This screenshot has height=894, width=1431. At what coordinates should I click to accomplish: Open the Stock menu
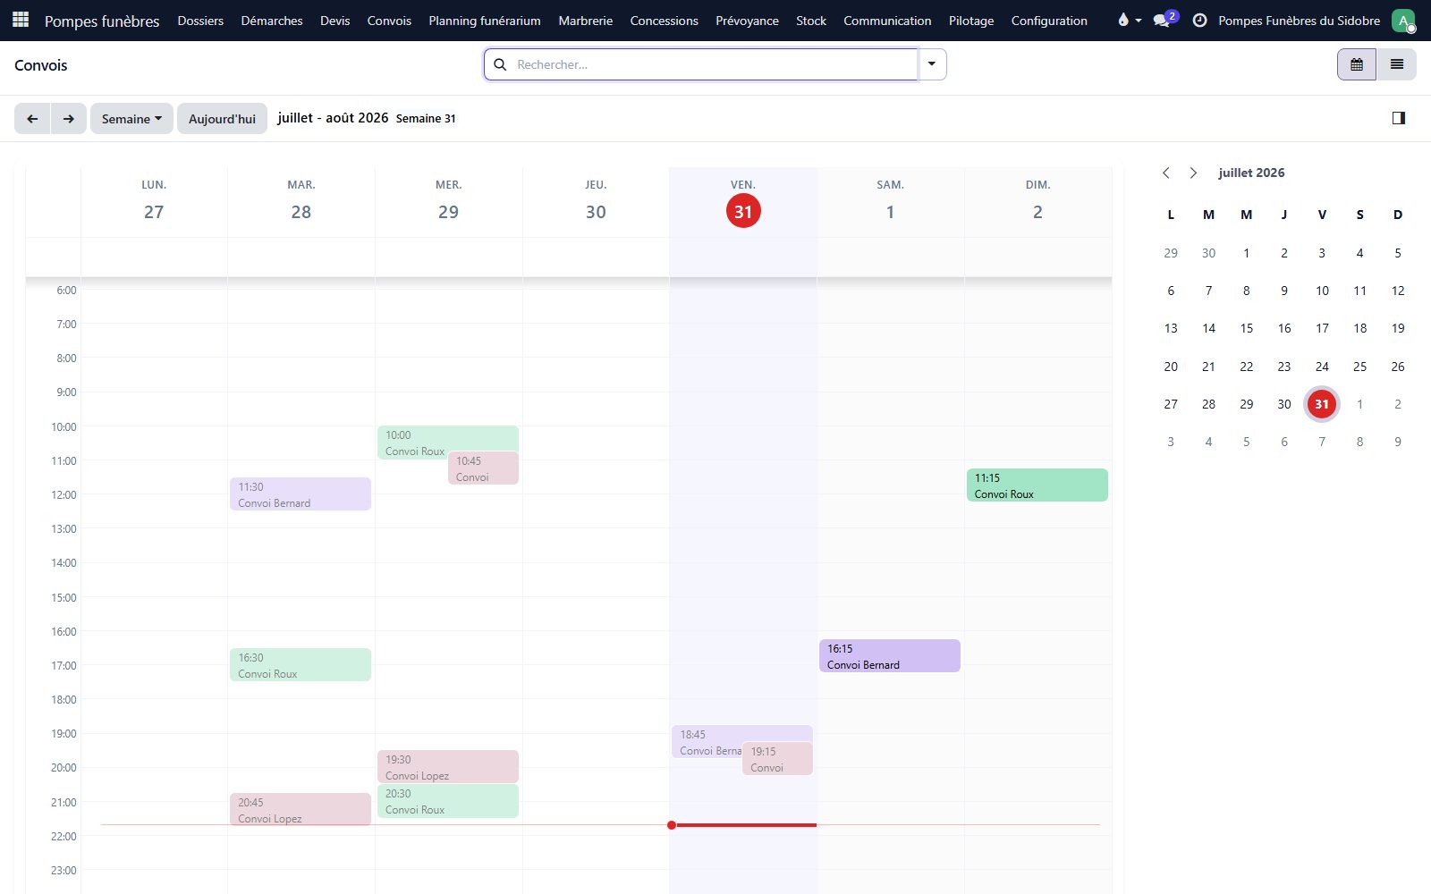[x=811, y=21]
